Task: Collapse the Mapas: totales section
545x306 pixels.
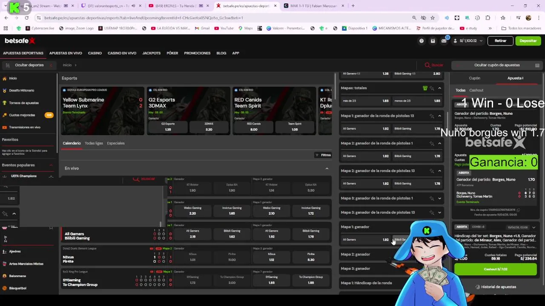Action: (440, 88)
